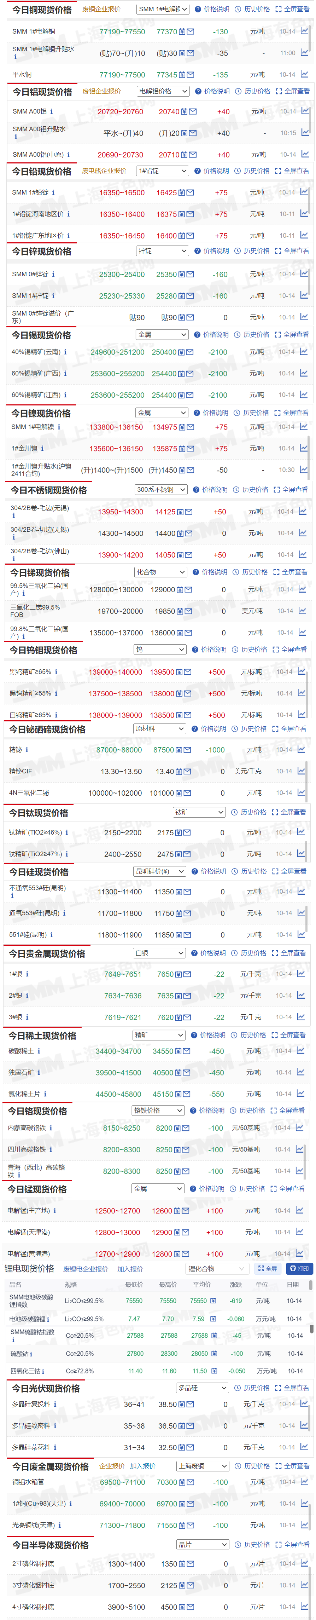The image size is (316, 1620).
Task: Click info icon beside 碳酸稀土
Action: [39, 1051]
